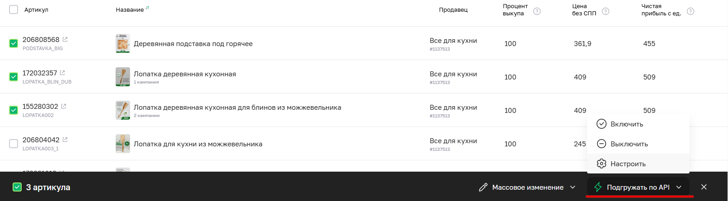Open external link icon beside 206804042

(65, 140)
